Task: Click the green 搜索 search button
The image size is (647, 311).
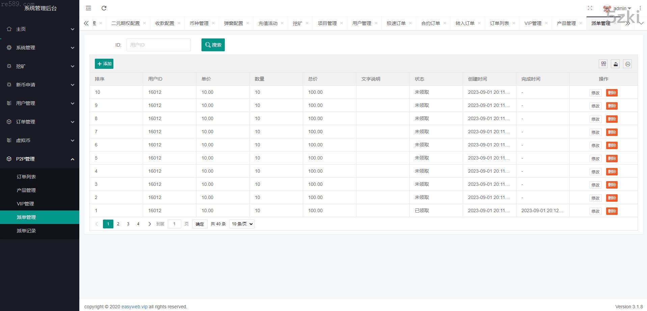Action: point(213,45)
